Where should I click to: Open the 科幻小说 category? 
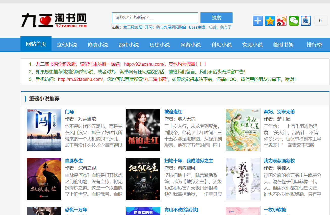(221, 45)
